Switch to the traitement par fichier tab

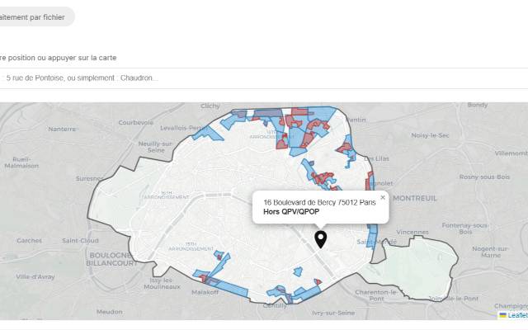tap(33, 16)
